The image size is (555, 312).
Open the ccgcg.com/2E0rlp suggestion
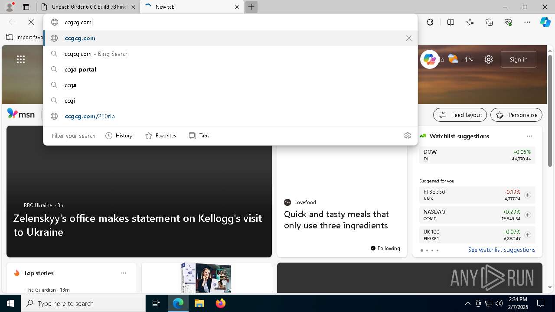(230, 116)
